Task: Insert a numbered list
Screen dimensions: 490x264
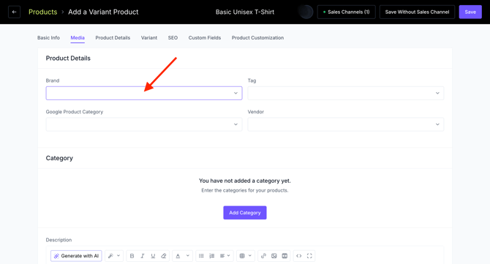Action: 211,256
